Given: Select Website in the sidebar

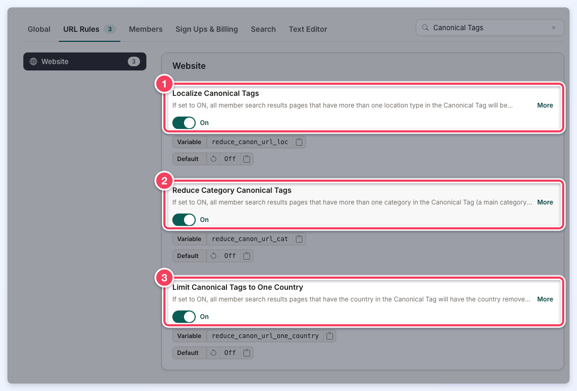Looking at the screenshot, I should [x=85, y=61].
